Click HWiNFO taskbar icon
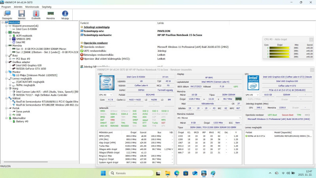Image resolution: width=316 pixels, height=178 pixels. (x=204, y=173)
